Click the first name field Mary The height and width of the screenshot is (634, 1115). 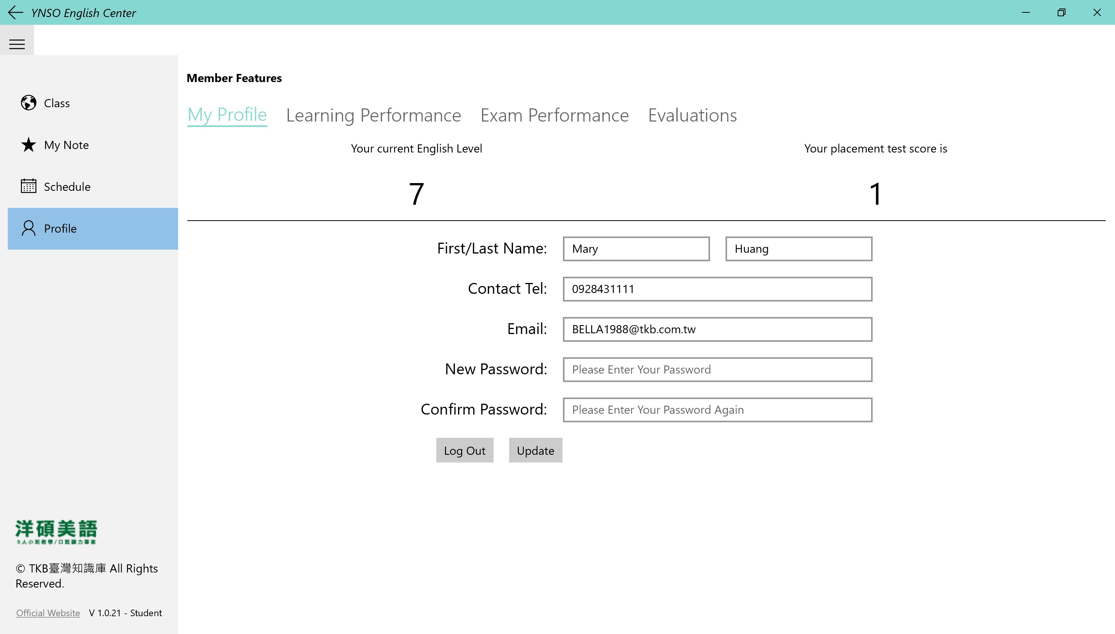636,248
